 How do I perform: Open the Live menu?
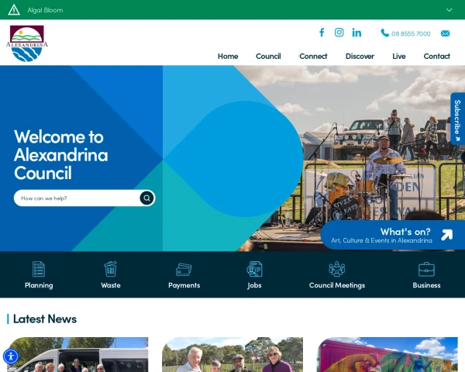click(x=399, y=56)
